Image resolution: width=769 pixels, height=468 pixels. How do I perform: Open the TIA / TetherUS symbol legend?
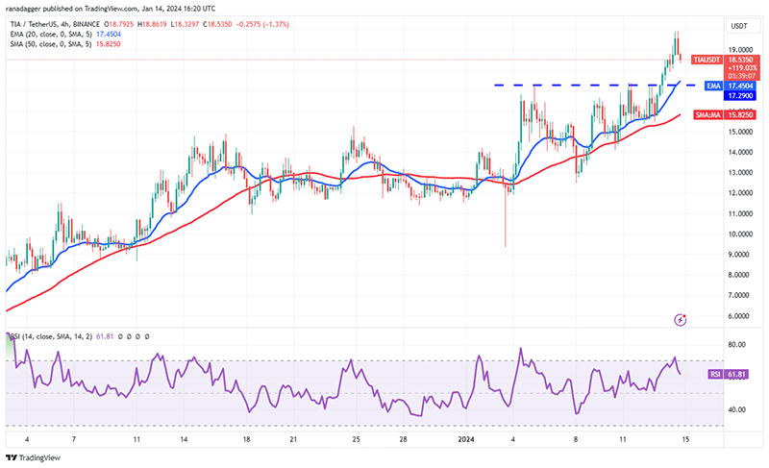tap(55, 24)
